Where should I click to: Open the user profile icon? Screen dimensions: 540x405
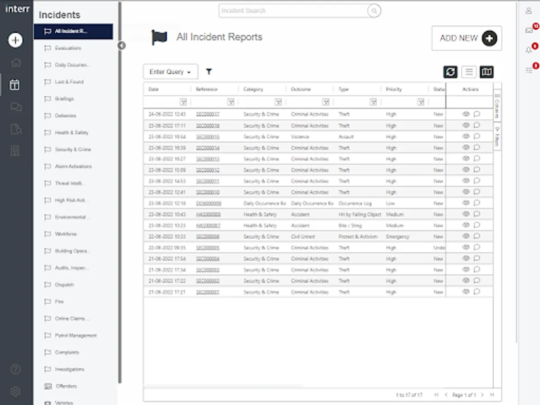pyautogui.click(x=529, y=11)
